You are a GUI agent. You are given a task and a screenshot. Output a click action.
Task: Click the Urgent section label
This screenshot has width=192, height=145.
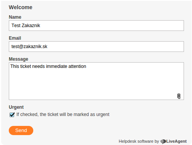(16, 107)
